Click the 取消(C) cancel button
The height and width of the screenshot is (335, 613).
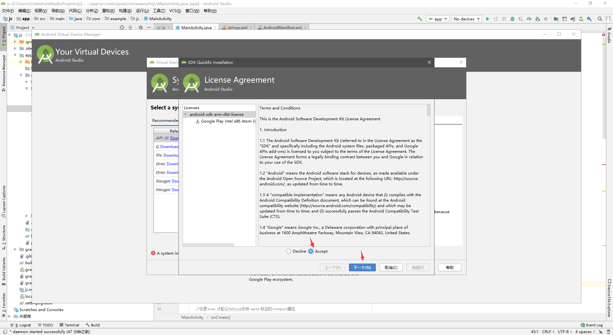click(x=391, y=267)
